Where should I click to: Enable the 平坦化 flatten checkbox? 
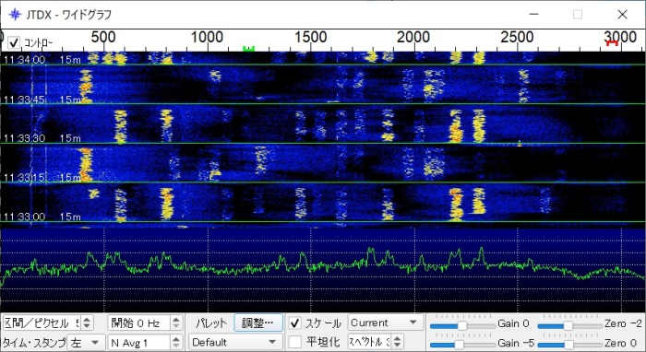tap(294, 342)
